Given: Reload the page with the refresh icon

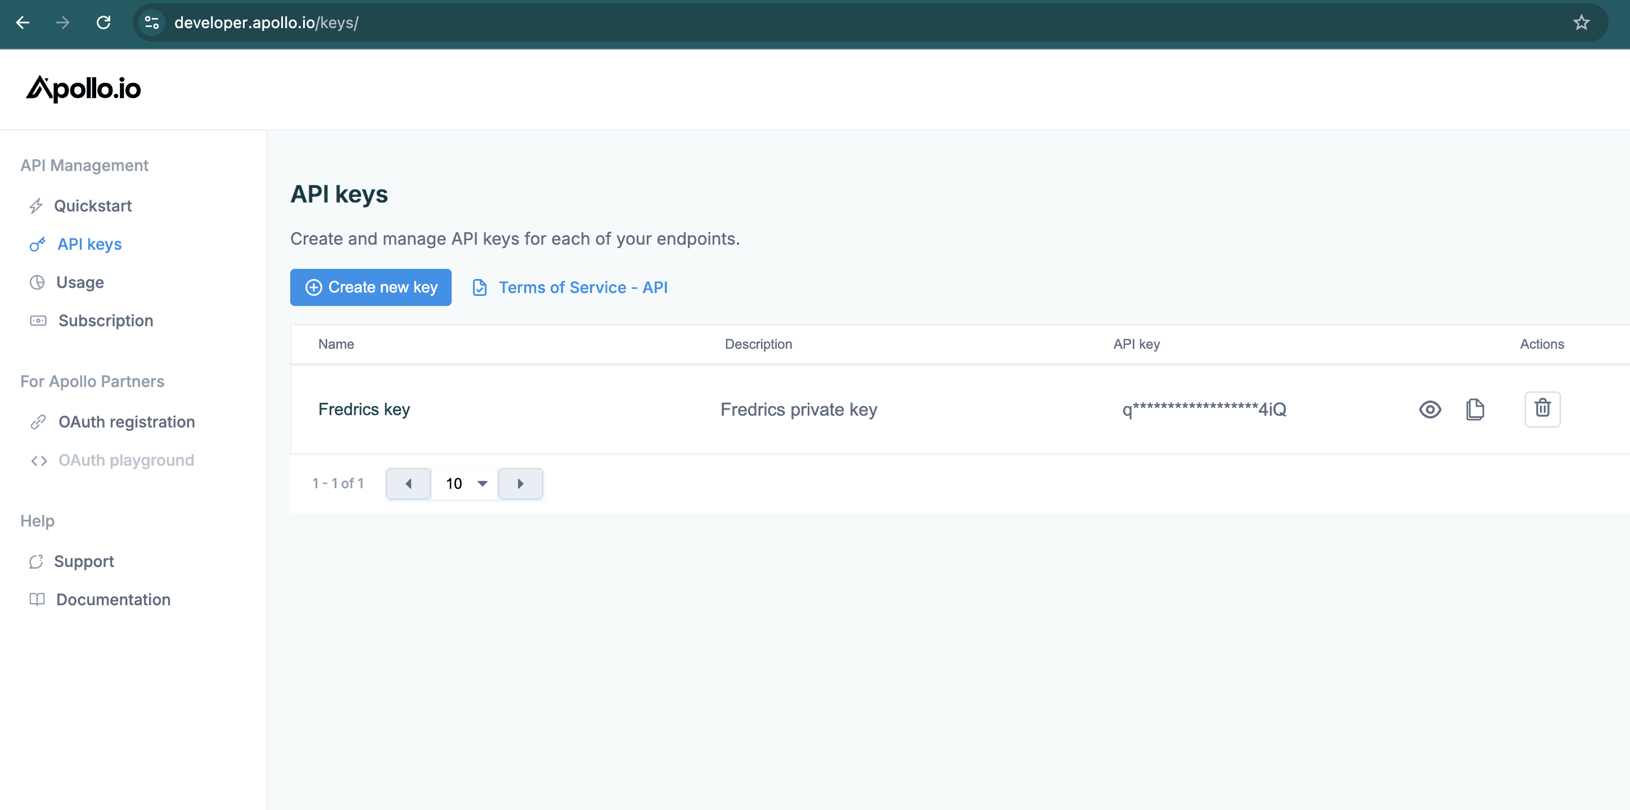Looking at the screenshot, I should 103,22.
